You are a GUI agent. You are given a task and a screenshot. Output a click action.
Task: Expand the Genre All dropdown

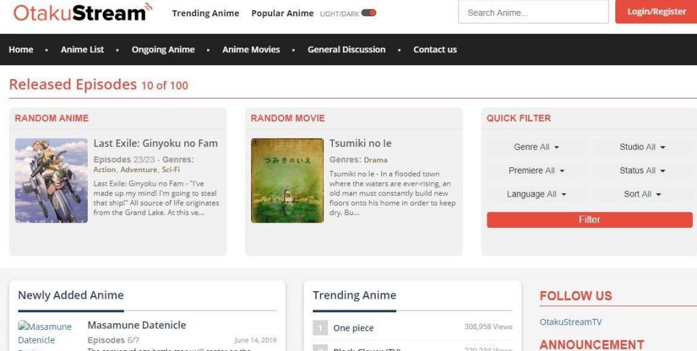coord(536,147)
